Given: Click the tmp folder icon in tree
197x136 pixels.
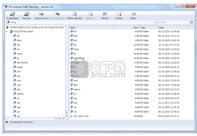Looking at the screenshot, I should 14,107.
